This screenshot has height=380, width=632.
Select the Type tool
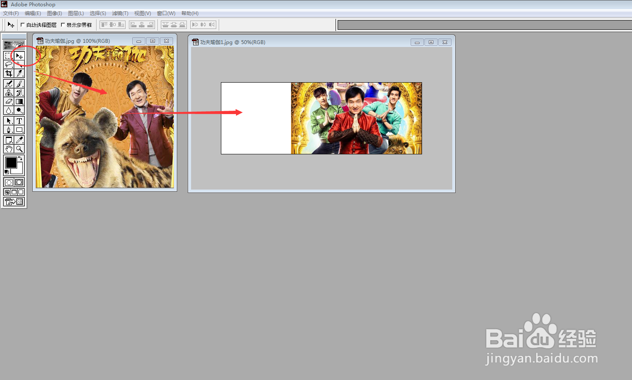pyautogui.click(x=19, y=121)
